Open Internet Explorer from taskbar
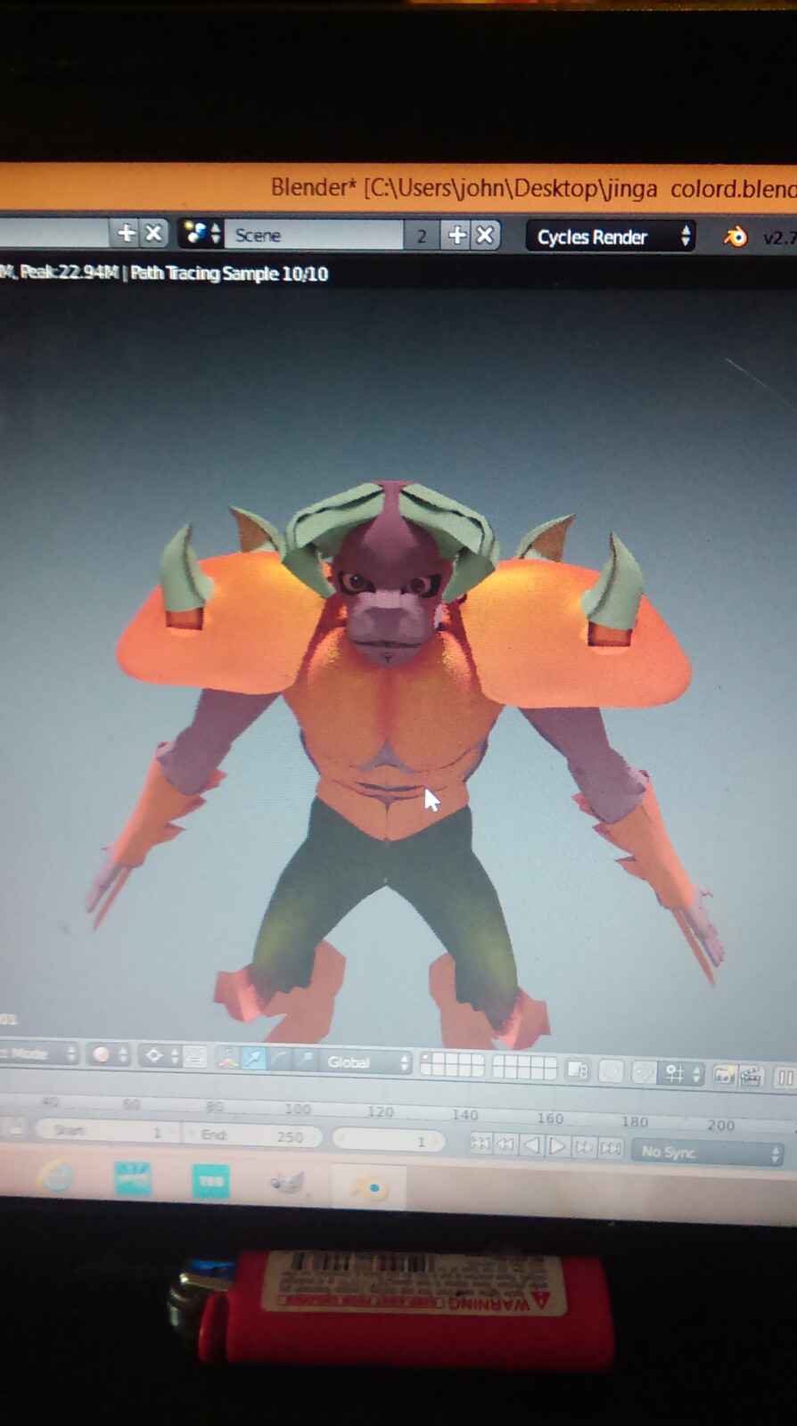The width and height of the screenshot is (797, 1426). [x=57, y=1177]
